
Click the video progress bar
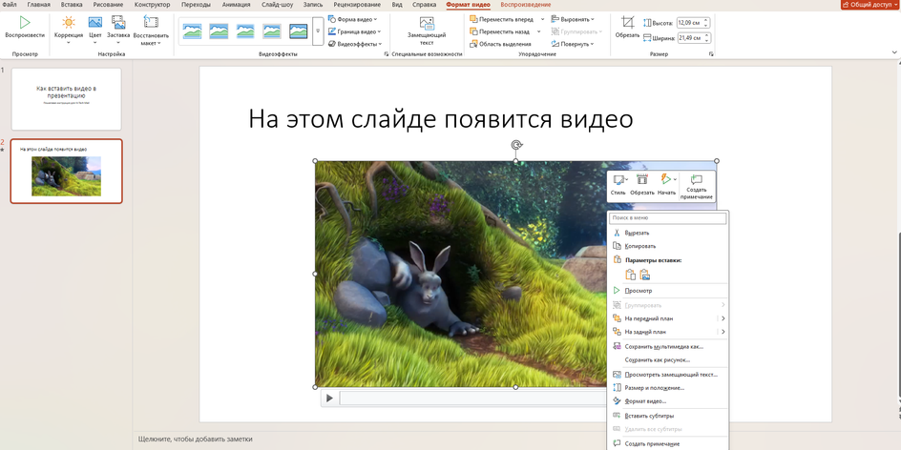click(473, 398)
